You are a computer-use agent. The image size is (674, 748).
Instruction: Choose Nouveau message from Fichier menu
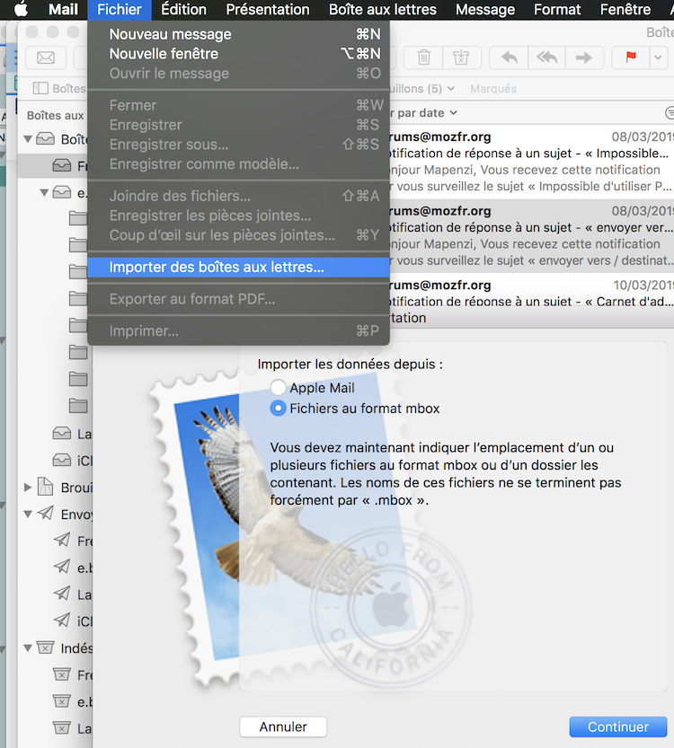[x=239, y=34]
